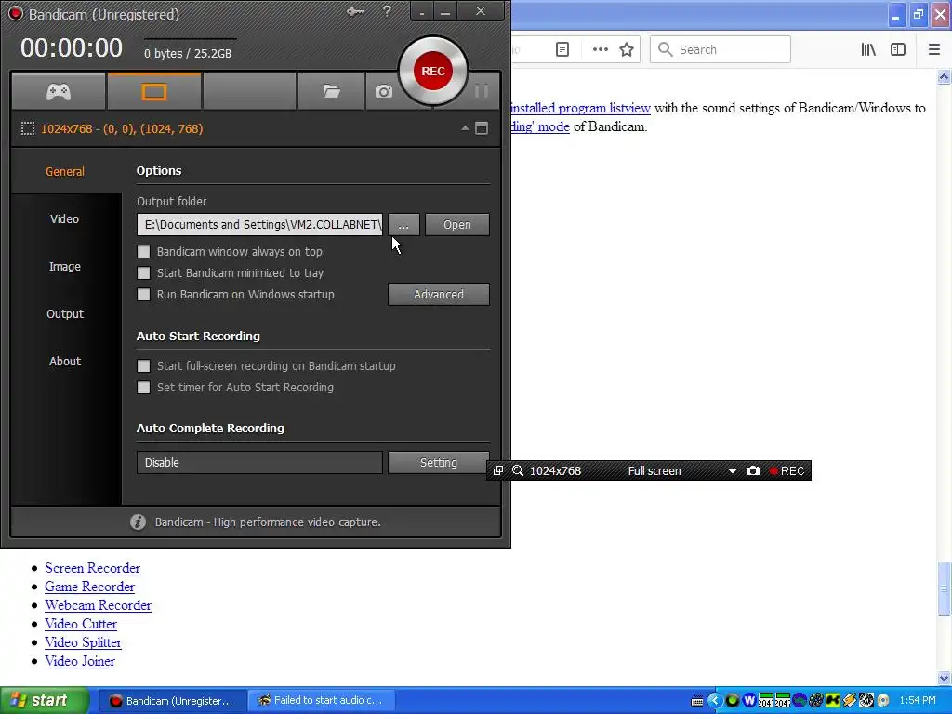Viewport: 952px width, 714px height.
Task: Enable Set timer for Auto Start Recording
Action: coord(143,388)
